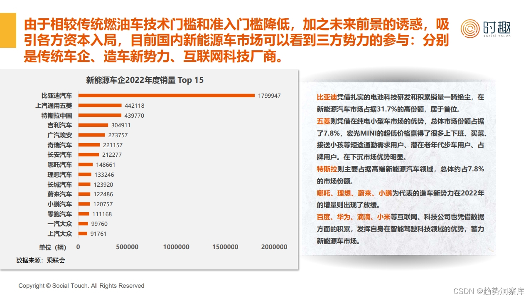The width and height of the screenshot is (531, 299).
Task: Click the value 91761
Action: tap(98, 234)
